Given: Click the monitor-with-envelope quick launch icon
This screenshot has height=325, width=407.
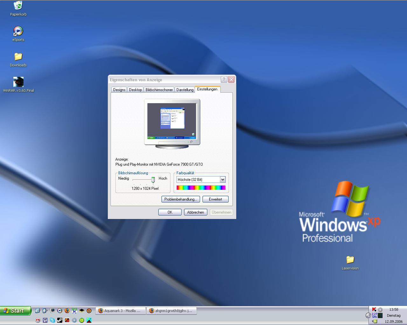Looking at the screenshot, I should point(52,310).
